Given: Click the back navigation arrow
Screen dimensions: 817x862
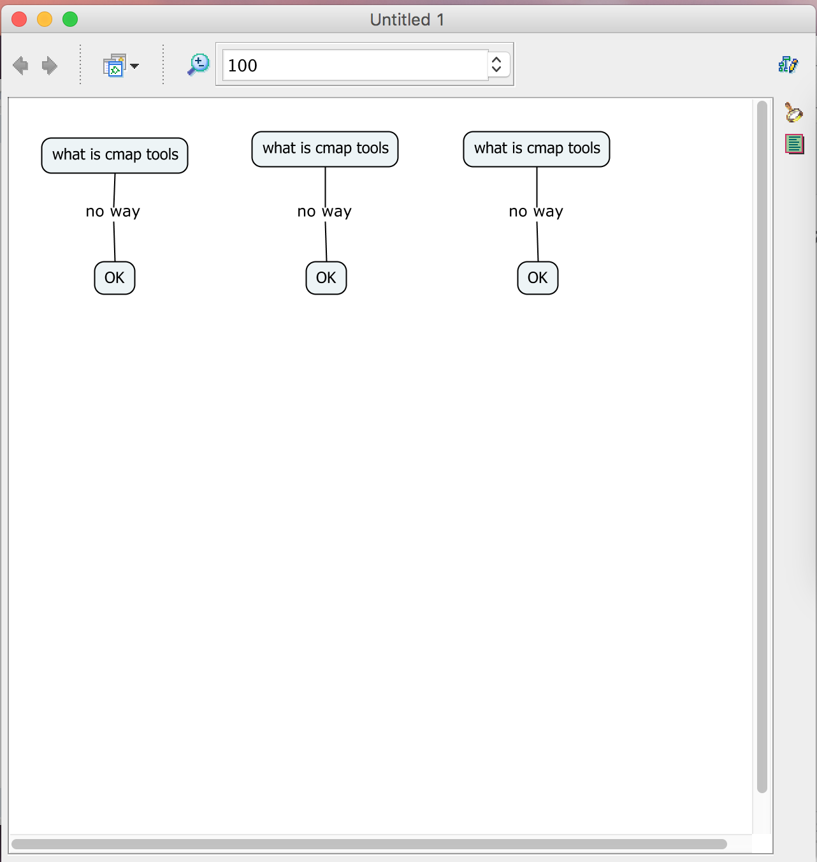Looking at the screenshot, I should click(20, 66).
